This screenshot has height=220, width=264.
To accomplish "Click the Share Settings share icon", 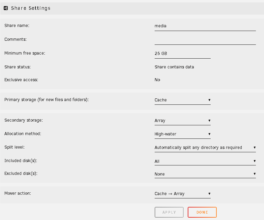I will 6,8.
